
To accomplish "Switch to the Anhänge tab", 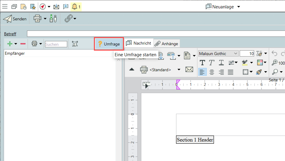I will (166, 44).
